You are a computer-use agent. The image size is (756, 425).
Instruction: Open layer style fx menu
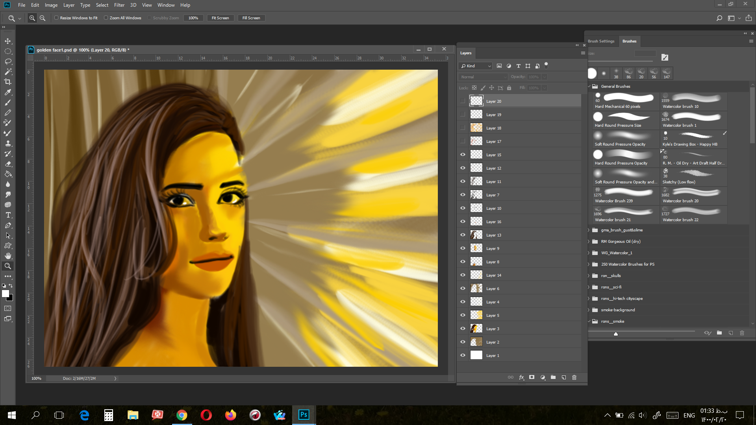[521, 377]
